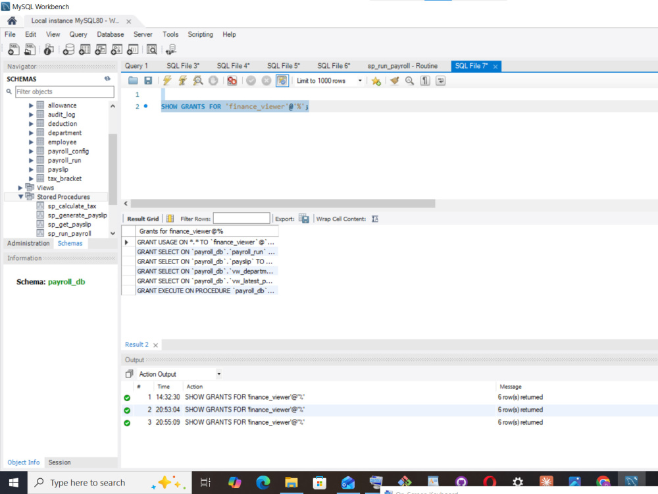Focus the Filter objects search field
The width and height of the screenshot is (658, 494).
tap(64, 92)
